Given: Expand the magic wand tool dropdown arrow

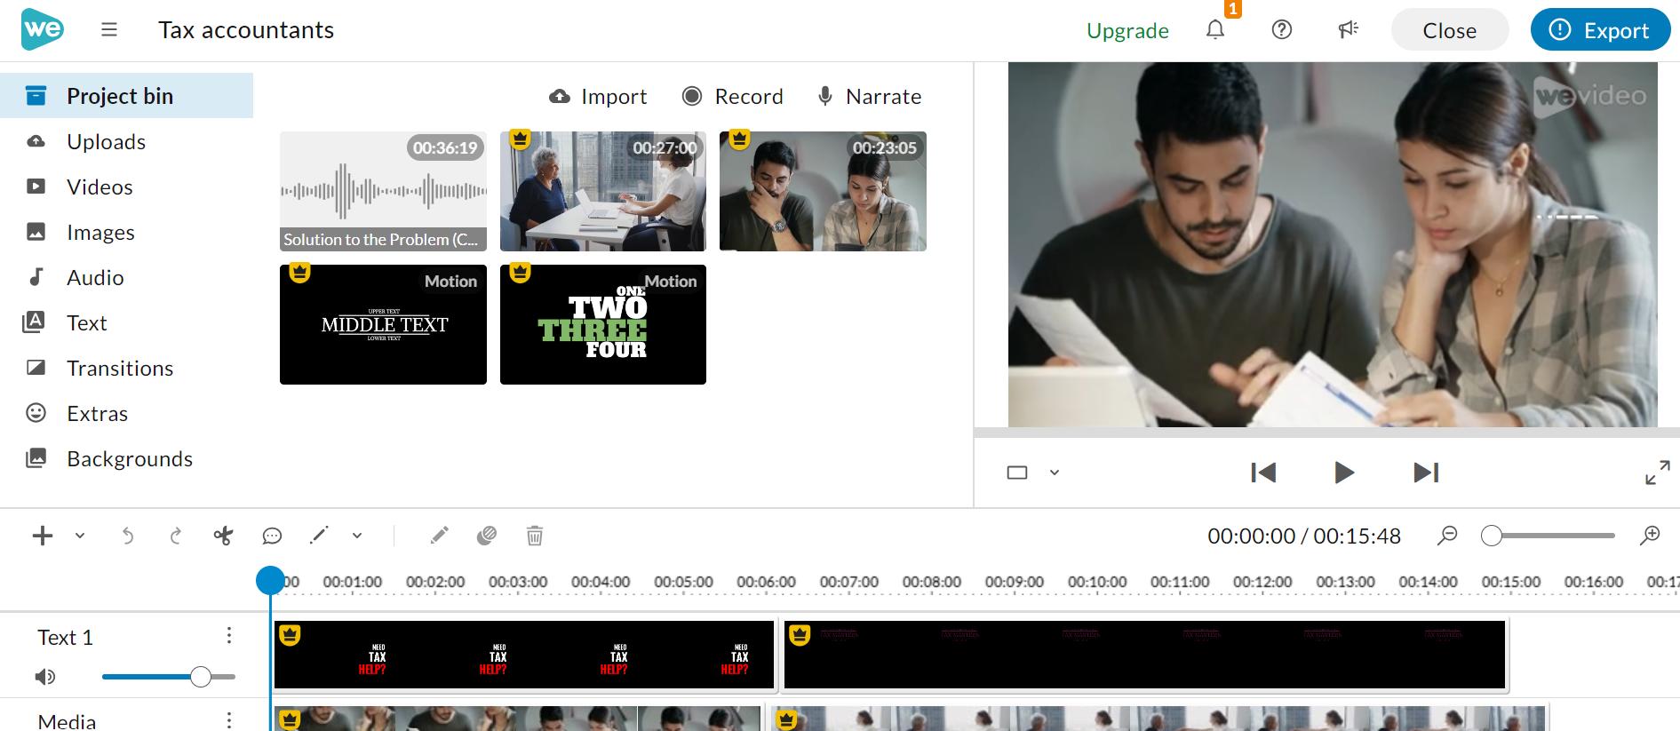Looking at the screenshot, I should (x=357, y=536).
